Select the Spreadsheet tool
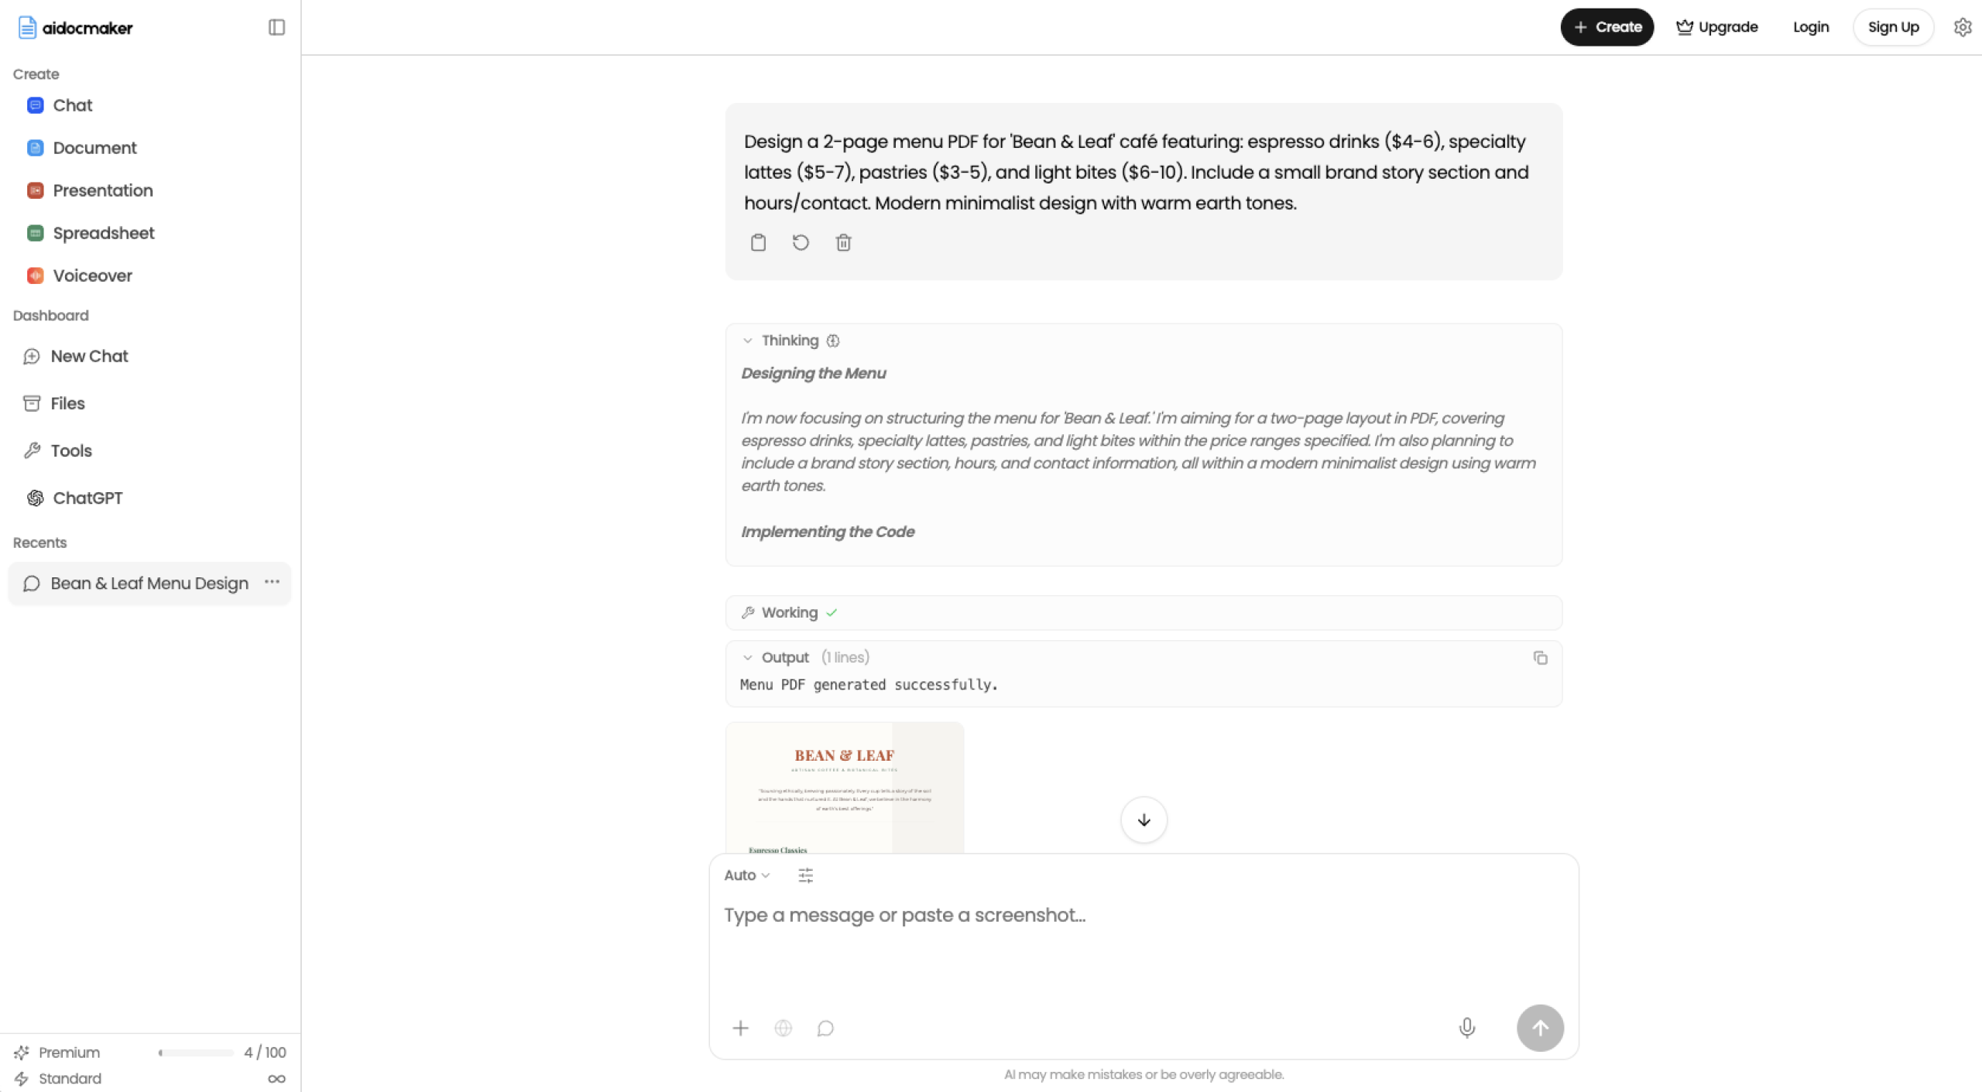The image size is (1982, 1092). 104,232
